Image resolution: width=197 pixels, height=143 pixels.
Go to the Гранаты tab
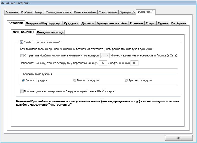pos(136,23)
